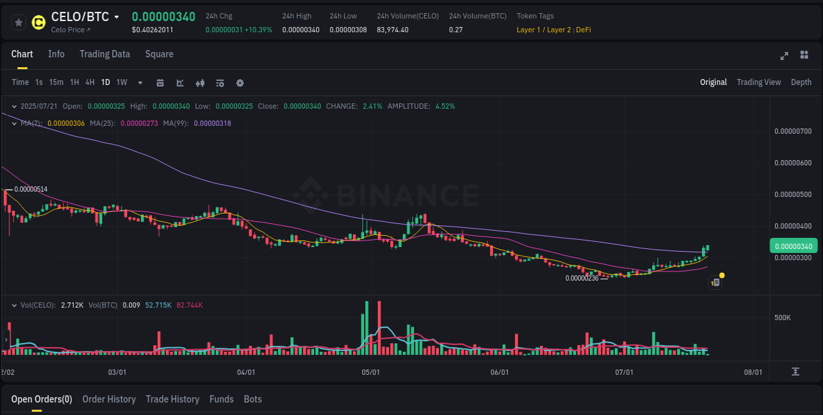This screenshot has height=415, width=823.
Task: Open more timeframe options dropdown
Action: coord(140,82)
